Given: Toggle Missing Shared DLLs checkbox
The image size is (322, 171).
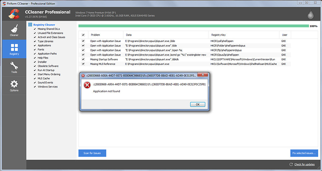Looking at the screenshot, I should 35,29.
